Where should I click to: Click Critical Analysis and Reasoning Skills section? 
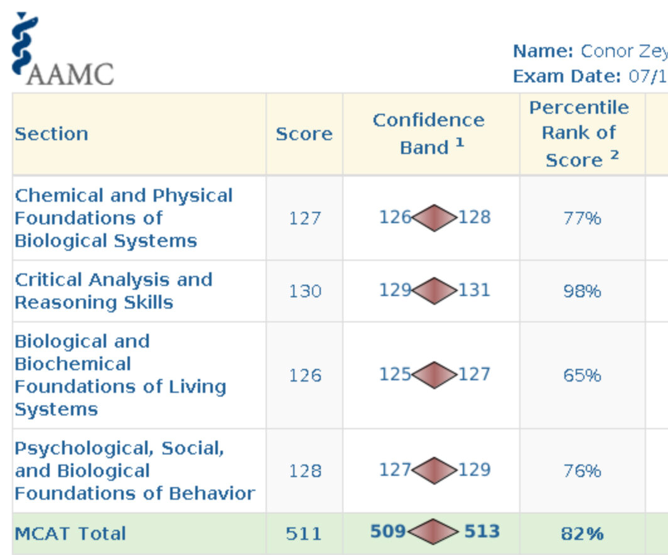[113, 291]
